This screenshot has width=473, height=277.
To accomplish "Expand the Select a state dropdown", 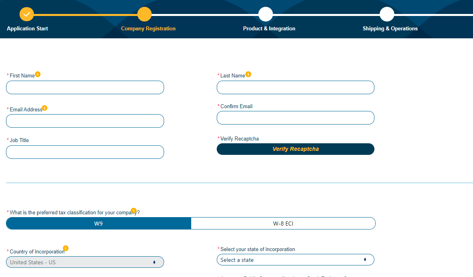I will (x=295, y=260).
